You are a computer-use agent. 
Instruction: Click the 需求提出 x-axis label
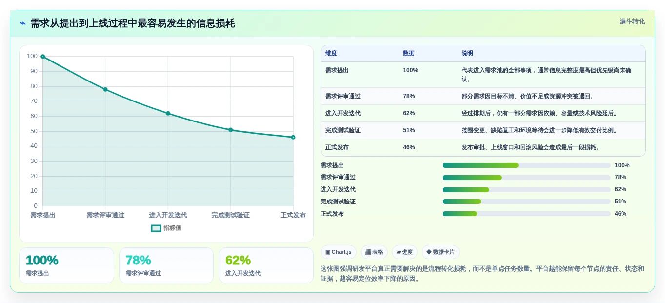[x=43, y=215]
